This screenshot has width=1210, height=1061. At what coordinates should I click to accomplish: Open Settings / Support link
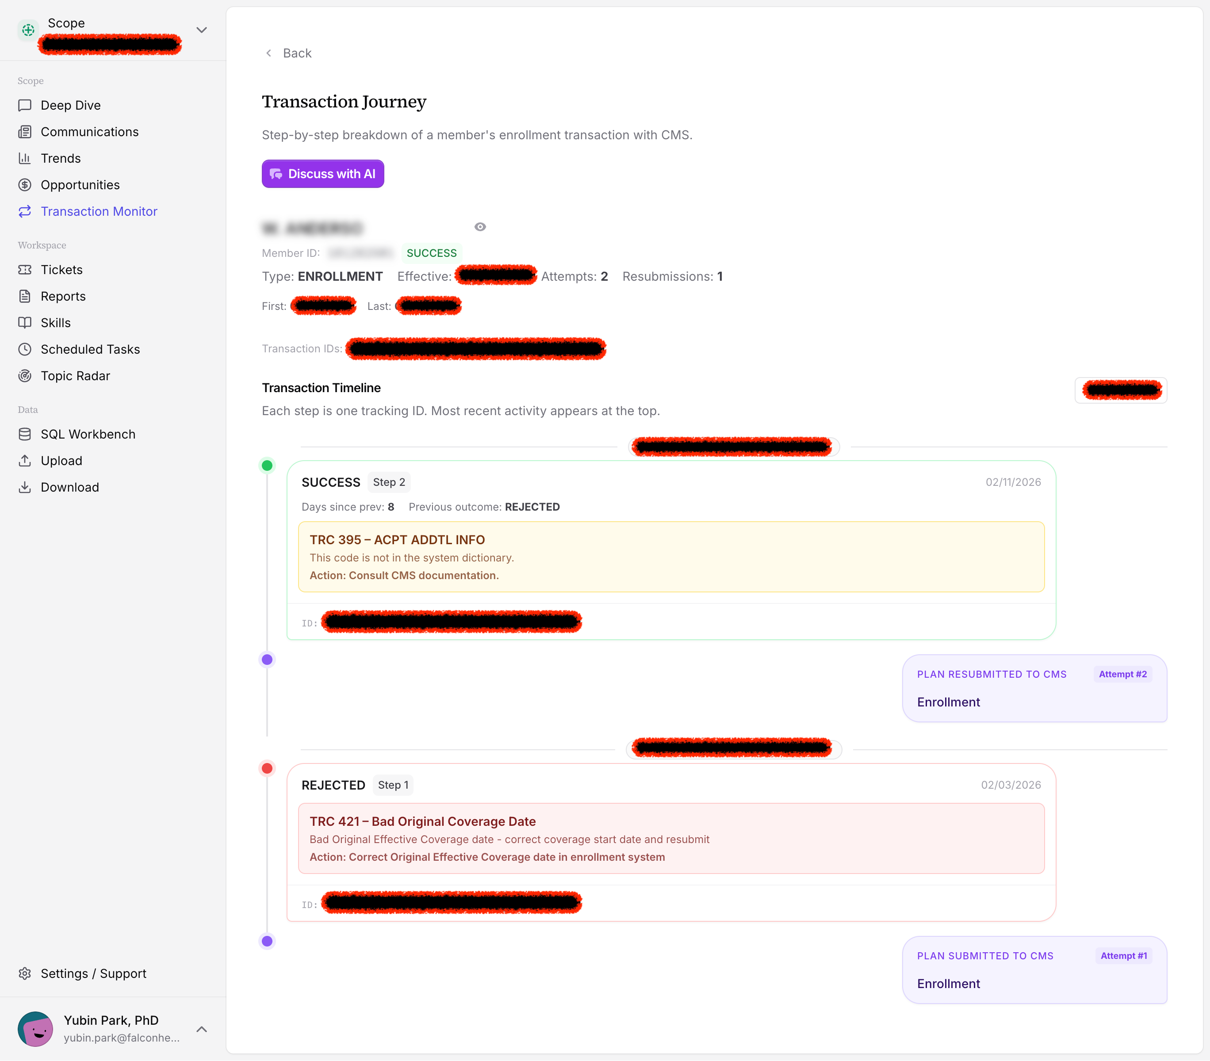(93, 973)
